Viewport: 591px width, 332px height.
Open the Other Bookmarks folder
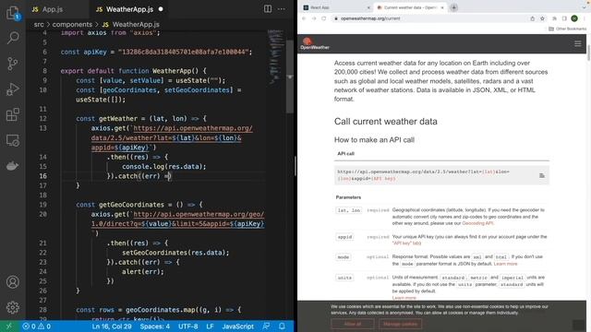click(x=567, y=29)
